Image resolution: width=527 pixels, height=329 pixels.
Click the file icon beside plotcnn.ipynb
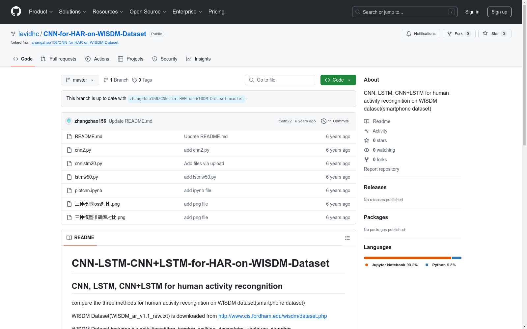pyautogui.click(x=69, y=190)
